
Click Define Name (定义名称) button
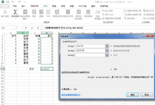pos(107,11)
